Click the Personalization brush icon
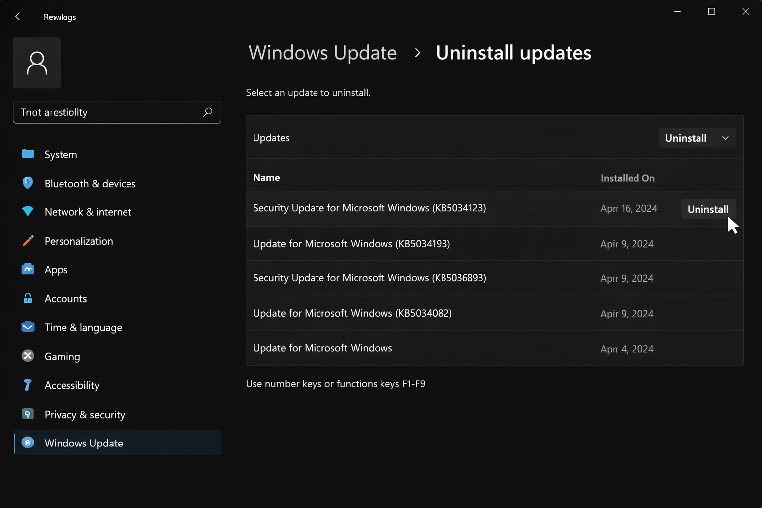The image size is (762, 508). [x=28, y=241]
